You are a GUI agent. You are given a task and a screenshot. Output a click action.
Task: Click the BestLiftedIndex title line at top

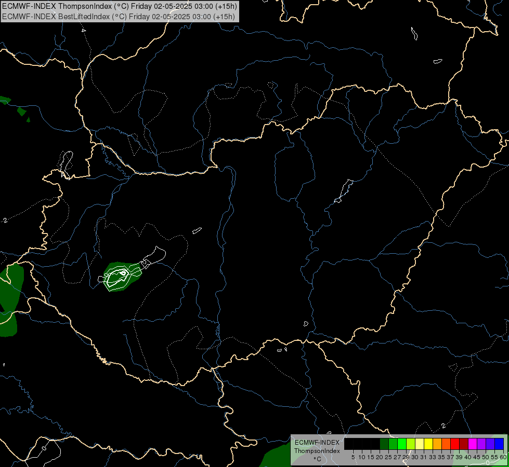119,17
